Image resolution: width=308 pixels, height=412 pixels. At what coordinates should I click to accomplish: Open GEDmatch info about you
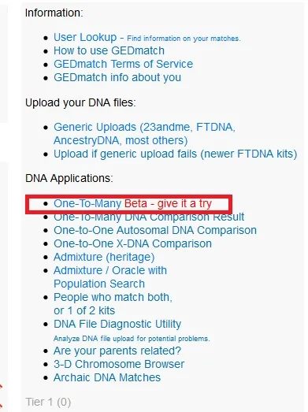117,77
